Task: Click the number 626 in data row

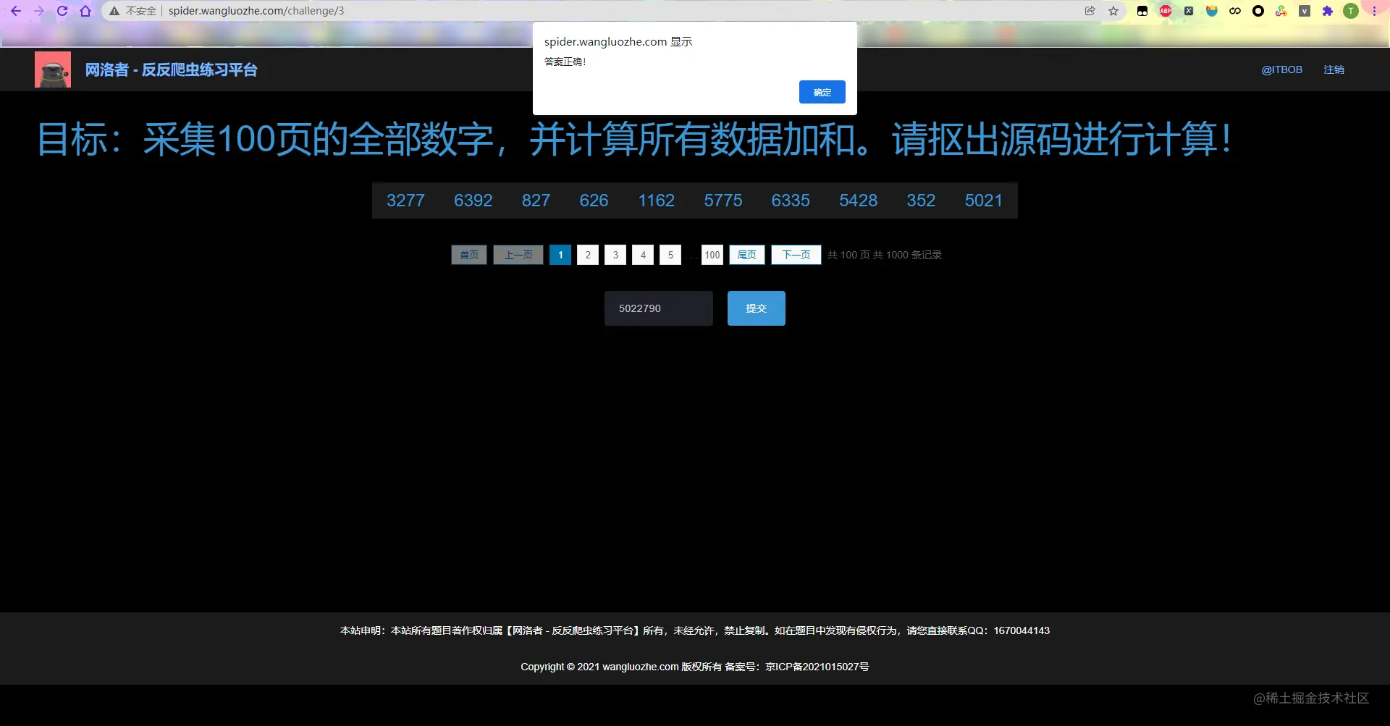Action: coord(594,201)
